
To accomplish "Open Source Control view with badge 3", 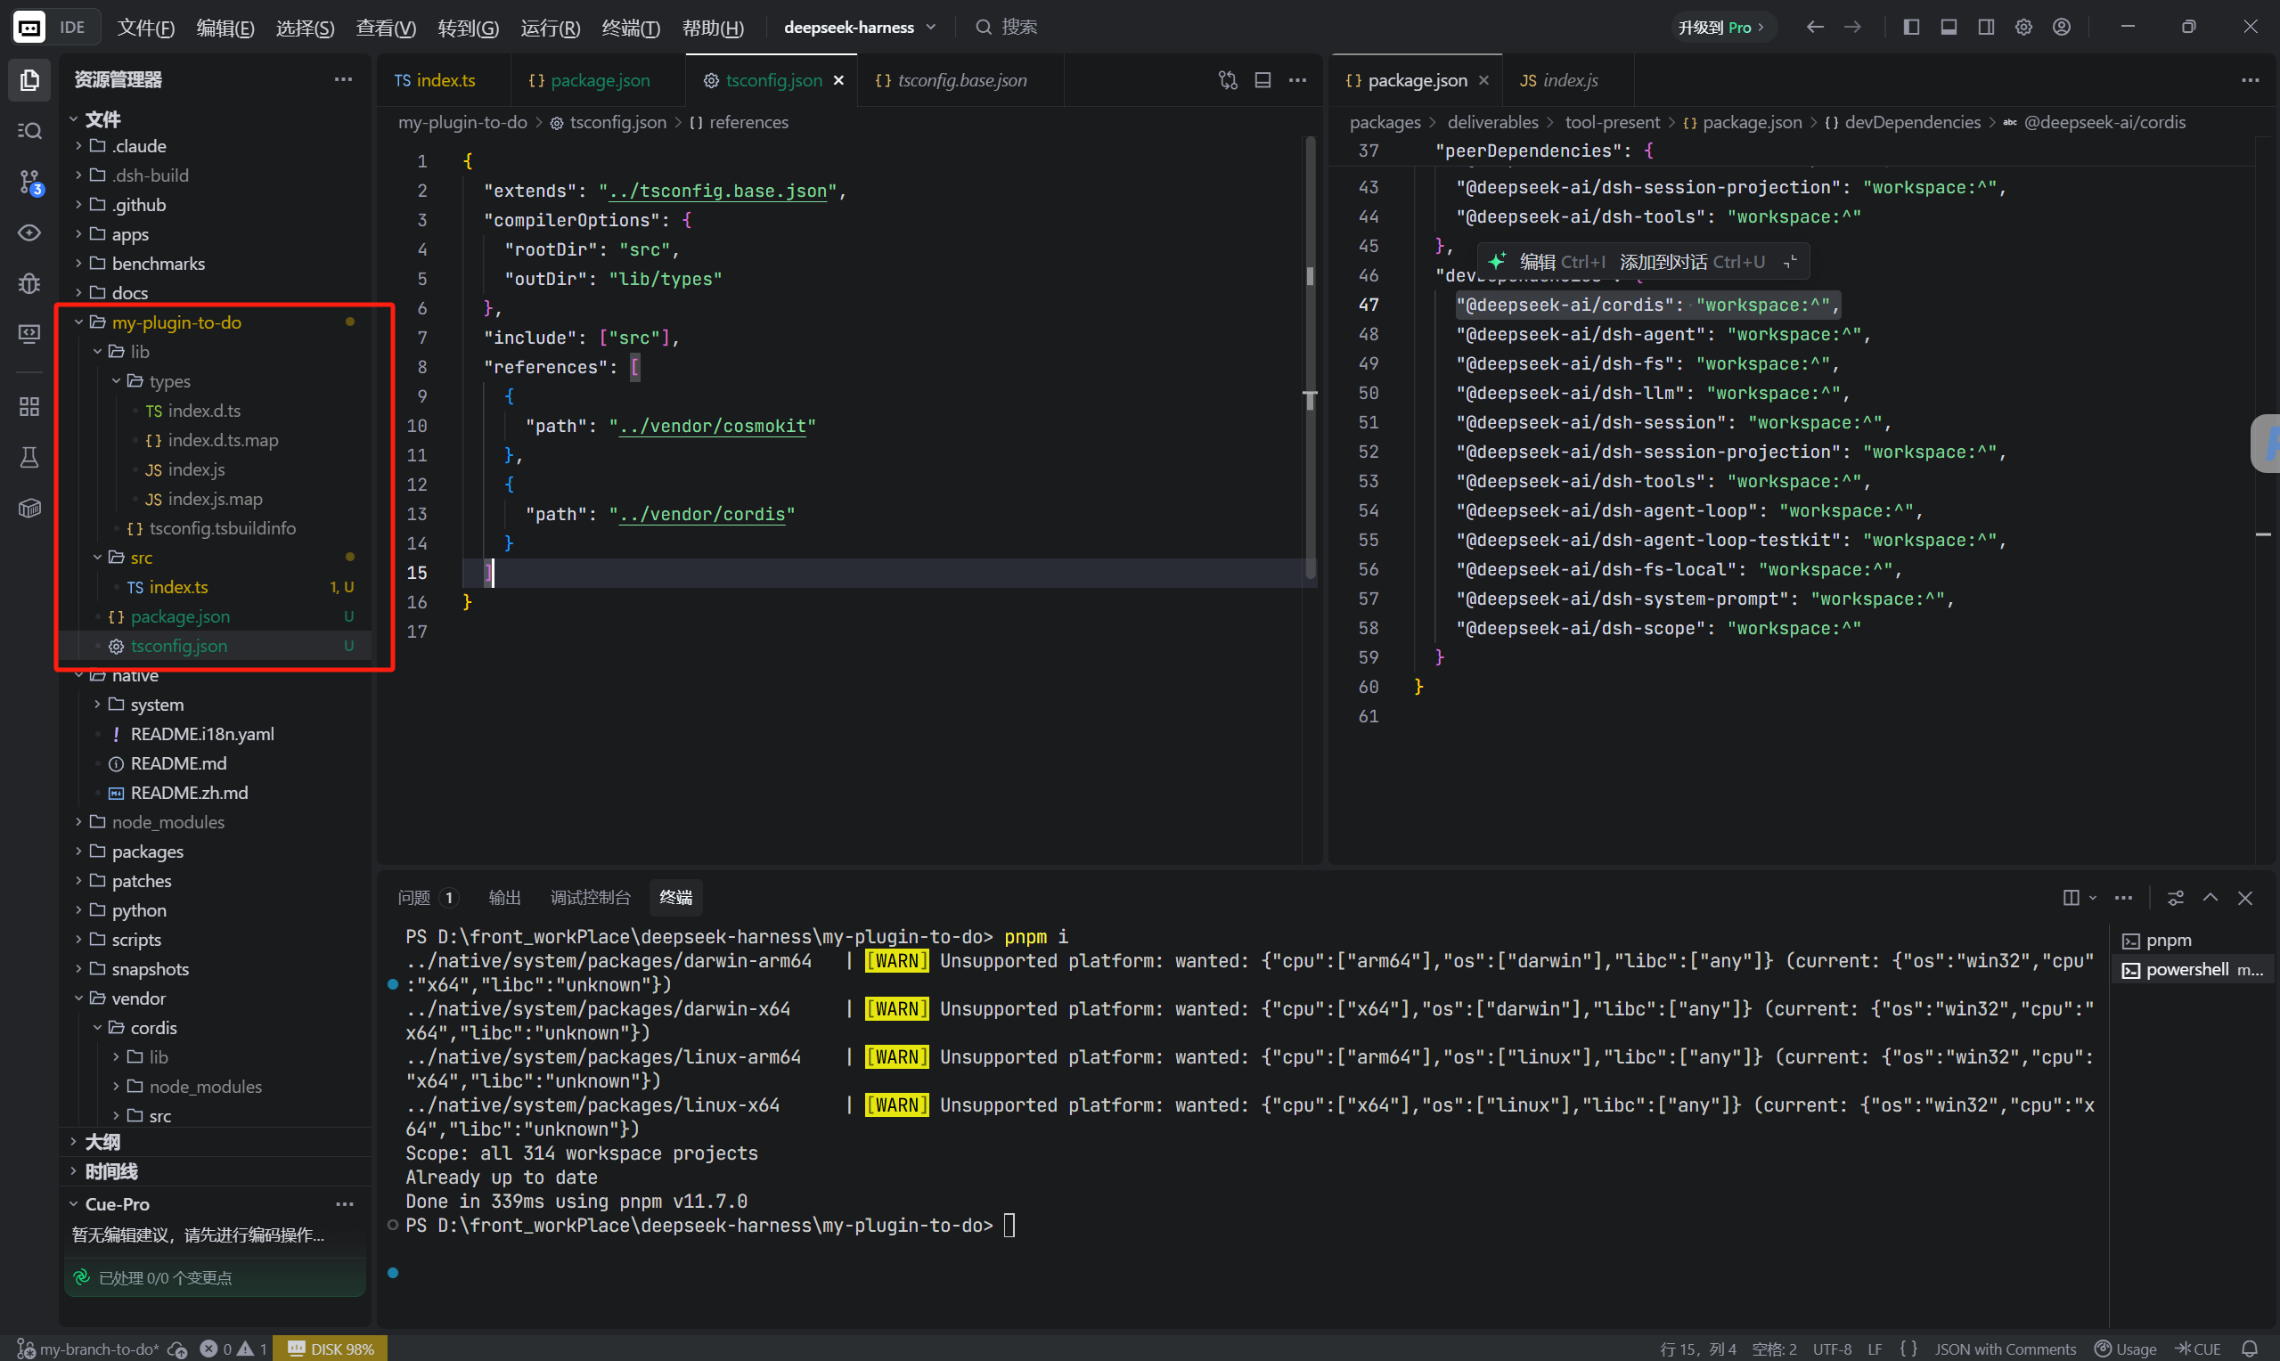I will coord(29,183).
